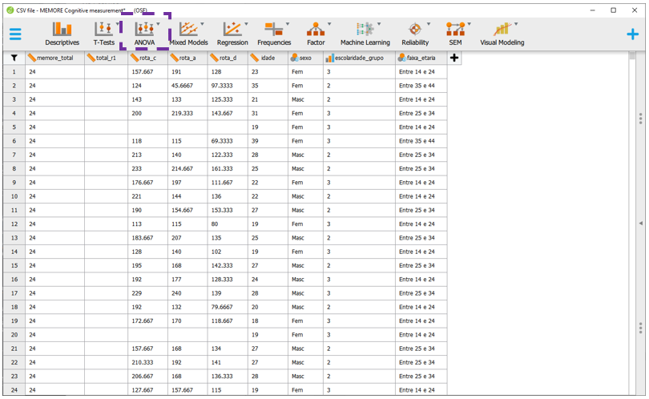Screen dimensions: 649x399
Task: Expand the Visual Modeling dropdown
Action: pos(514,25)
